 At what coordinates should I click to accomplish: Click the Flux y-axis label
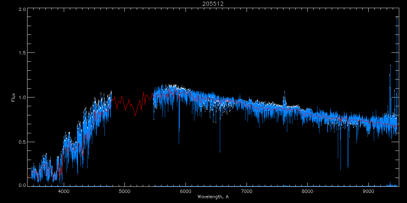pyautogui.click(x=14, y=97)
